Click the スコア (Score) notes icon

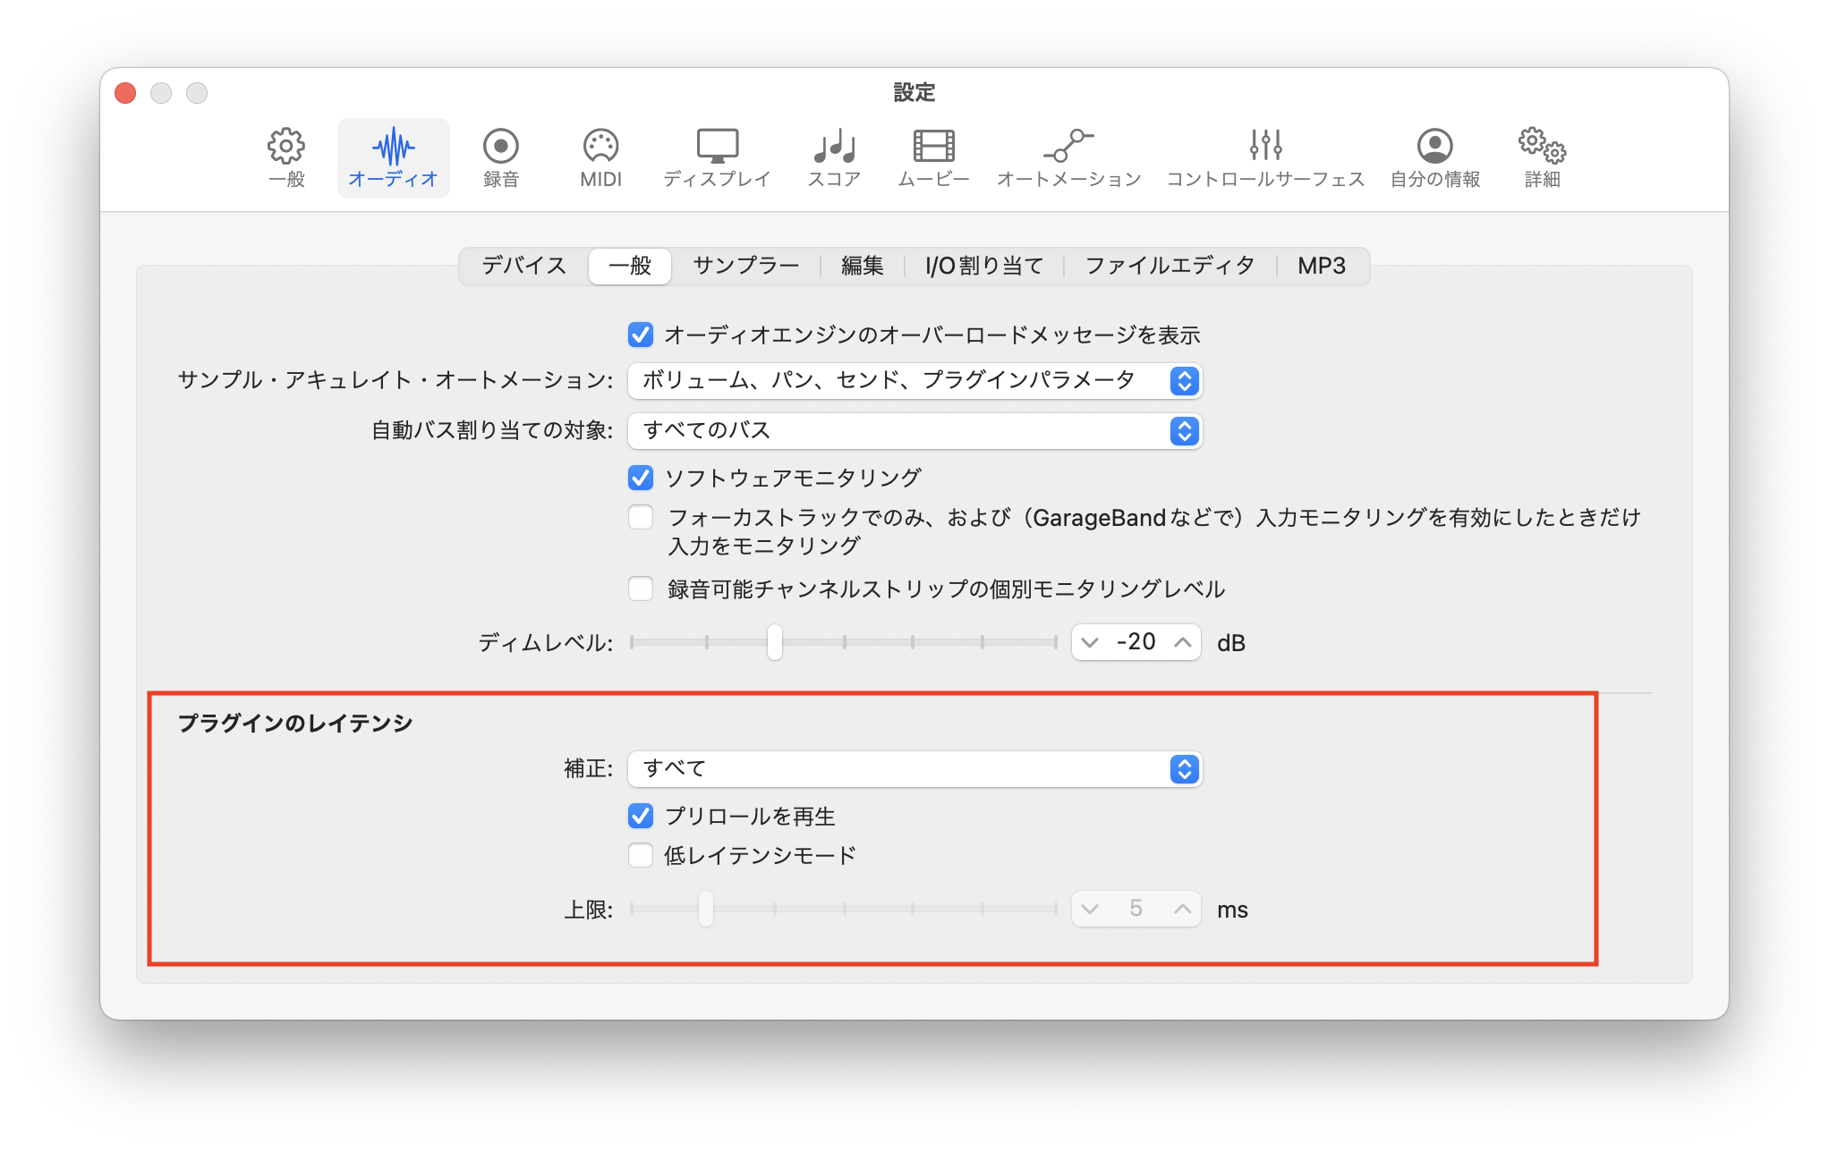click(x=834, y=147)
